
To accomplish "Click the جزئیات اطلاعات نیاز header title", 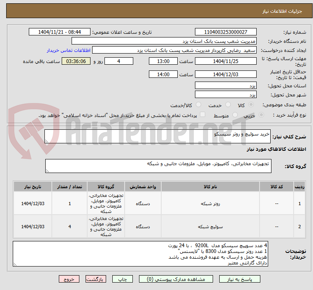I will (x=282, y=11).
